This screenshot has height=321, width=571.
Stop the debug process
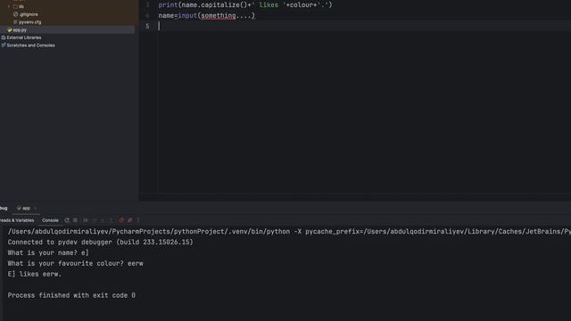(x=75, y=220)
